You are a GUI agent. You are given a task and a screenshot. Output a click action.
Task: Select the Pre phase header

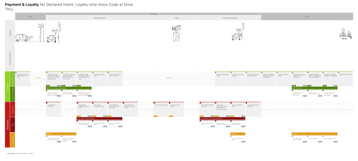pos(30,16)
